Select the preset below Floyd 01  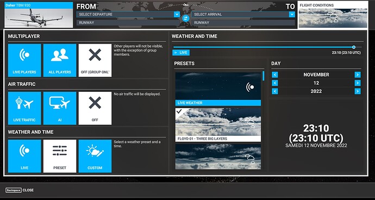pos(218,157)
